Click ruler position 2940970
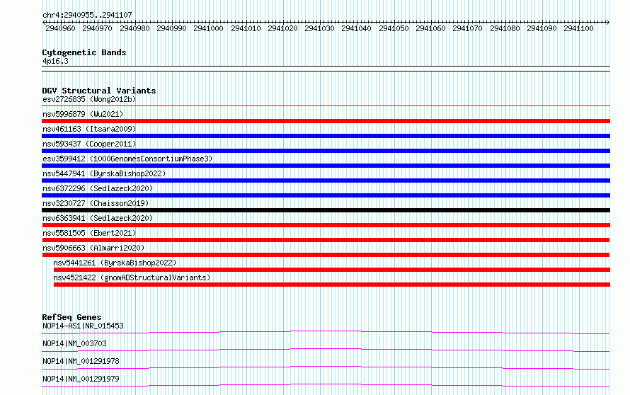 [97, 28]
